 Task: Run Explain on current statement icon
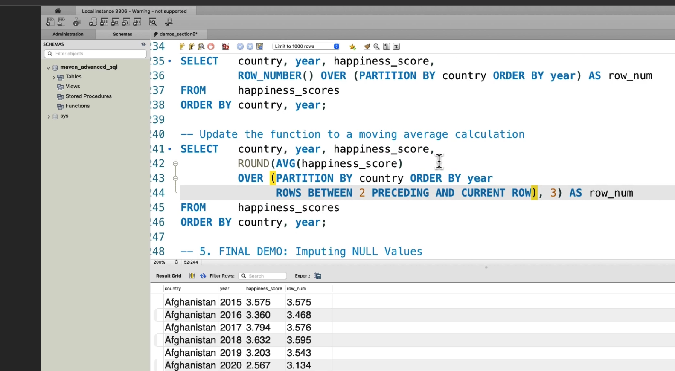point(201,46)
